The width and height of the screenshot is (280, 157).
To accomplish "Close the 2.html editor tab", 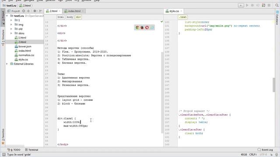I will pos(59,11).
